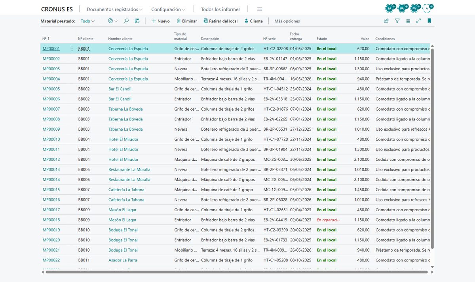The image size is (475, 282).
Task: Expand the Documentos registrados menu
Action: pos(115,9)
